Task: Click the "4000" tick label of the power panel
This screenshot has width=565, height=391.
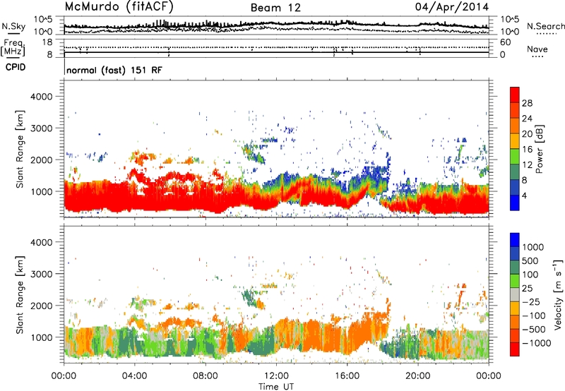Action: pyautogui.click(x=41, y=97)
